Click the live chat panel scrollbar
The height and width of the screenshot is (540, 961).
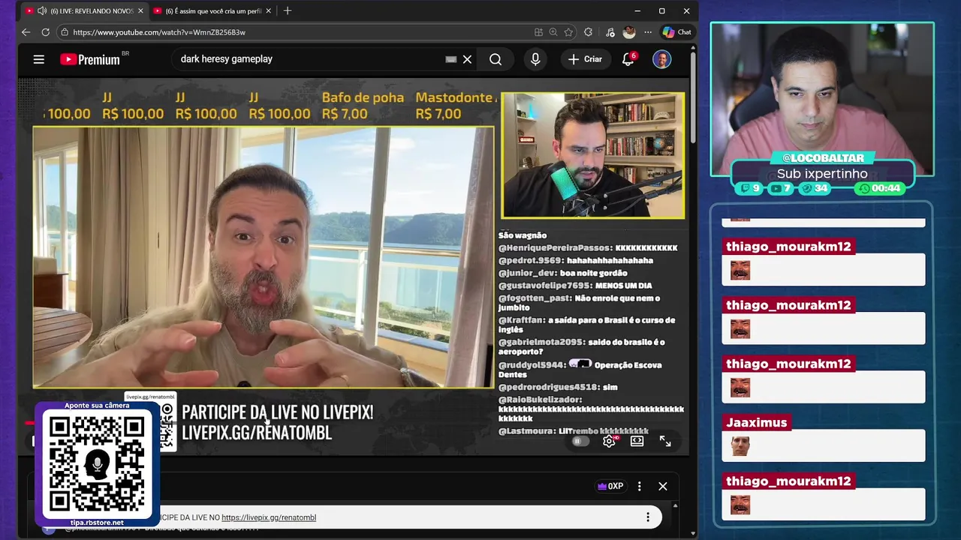pos(675,519)
